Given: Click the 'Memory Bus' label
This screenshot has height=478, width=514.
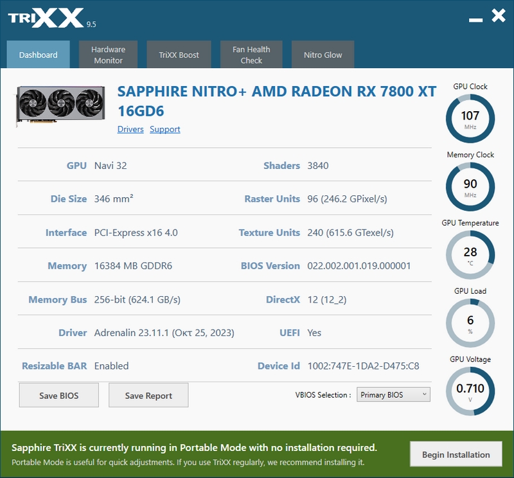Looking at the screenshot, I should pos(58,299).
